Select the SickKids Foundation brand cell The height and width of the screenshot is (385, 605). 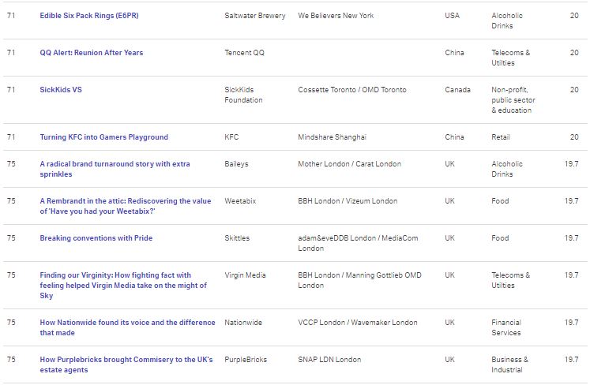[x=243, y=95]
